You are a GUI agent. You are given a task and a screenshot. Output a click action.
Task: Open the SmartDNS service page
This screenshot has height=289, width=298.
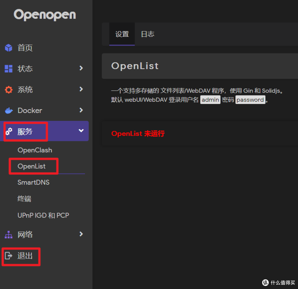click(x=33, y=182)
